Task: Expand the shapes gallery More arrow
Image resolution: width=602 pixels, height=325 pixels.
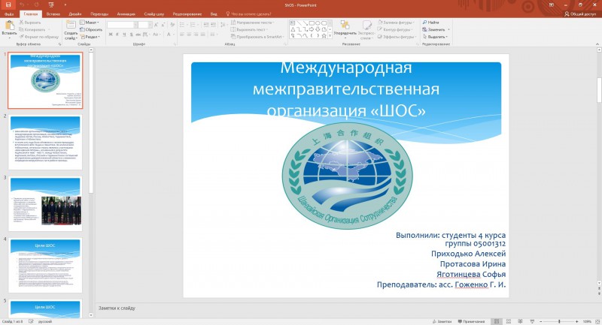Action: (x=330, y=36)
